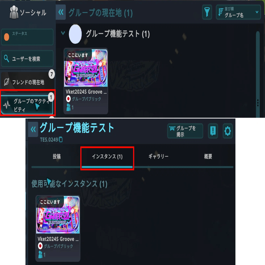This screenshot has width=265, height=265.
Task: Open group settings gear icon
Action: 227,131
